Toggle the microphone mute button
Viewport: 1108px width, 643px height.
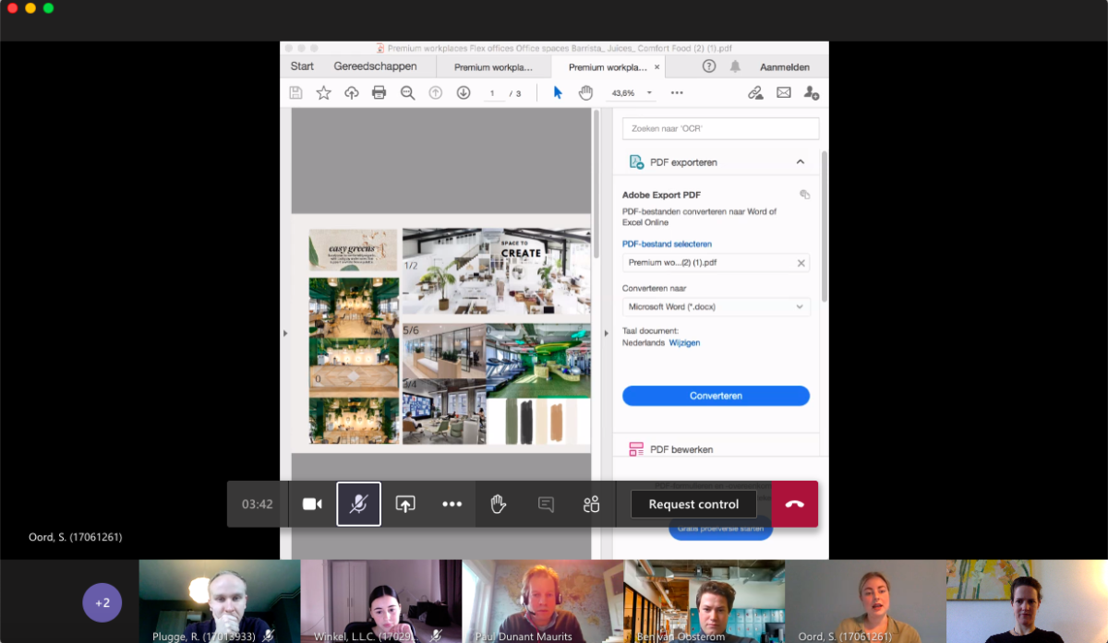pos(358,504)
